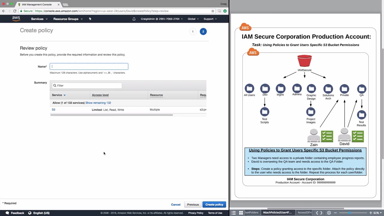
Task: Click the Private folder icon in the diagram
Action: [x=344, y=89]
